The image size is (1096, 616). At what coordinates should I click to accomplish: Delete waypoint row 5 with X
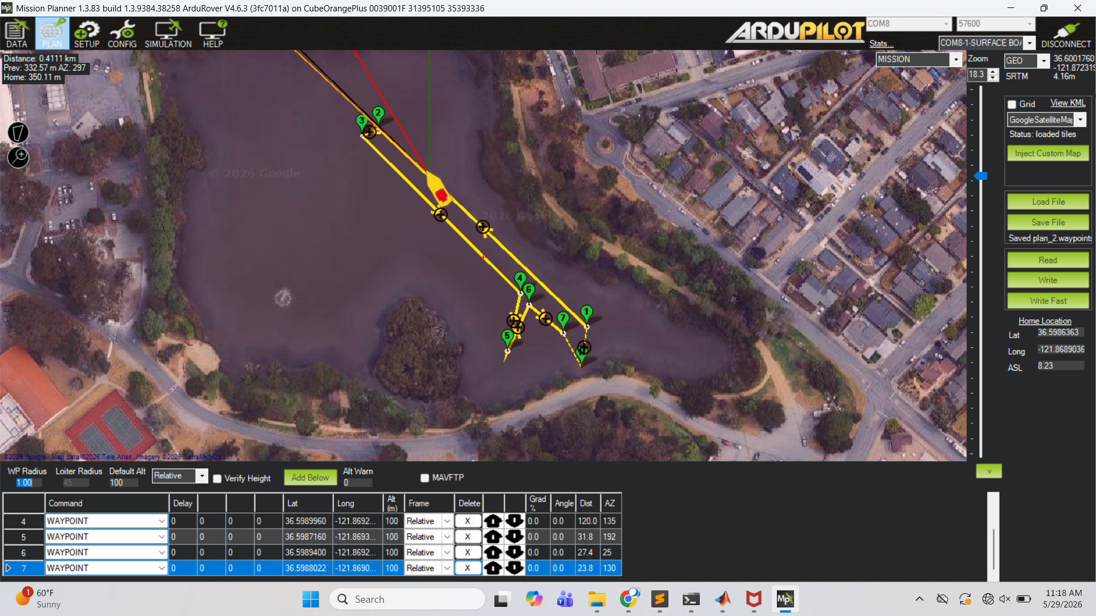468,537
